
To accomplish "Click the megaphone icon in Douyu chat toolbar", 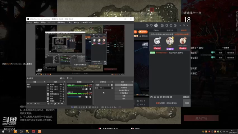I will [155, 97].
